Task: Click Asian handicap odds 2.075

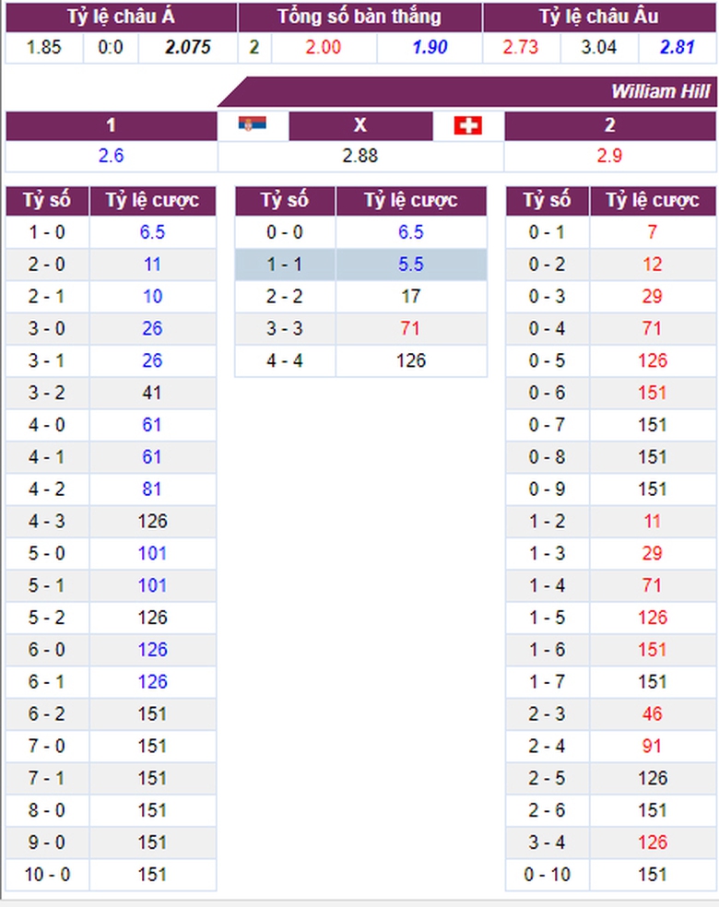Action: (188, 47)
